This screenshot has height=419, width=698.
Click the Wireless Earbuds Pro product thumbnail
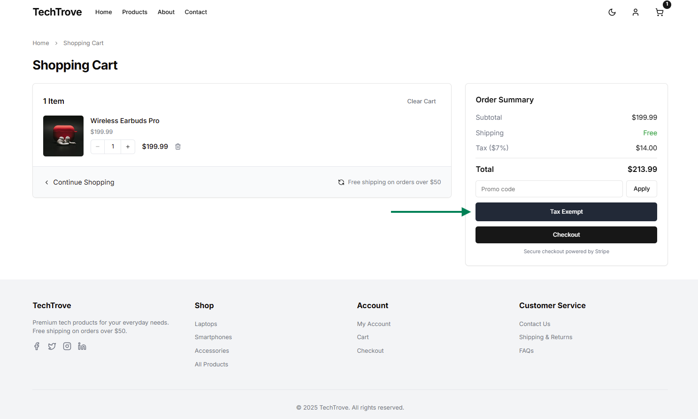point(63,136)
